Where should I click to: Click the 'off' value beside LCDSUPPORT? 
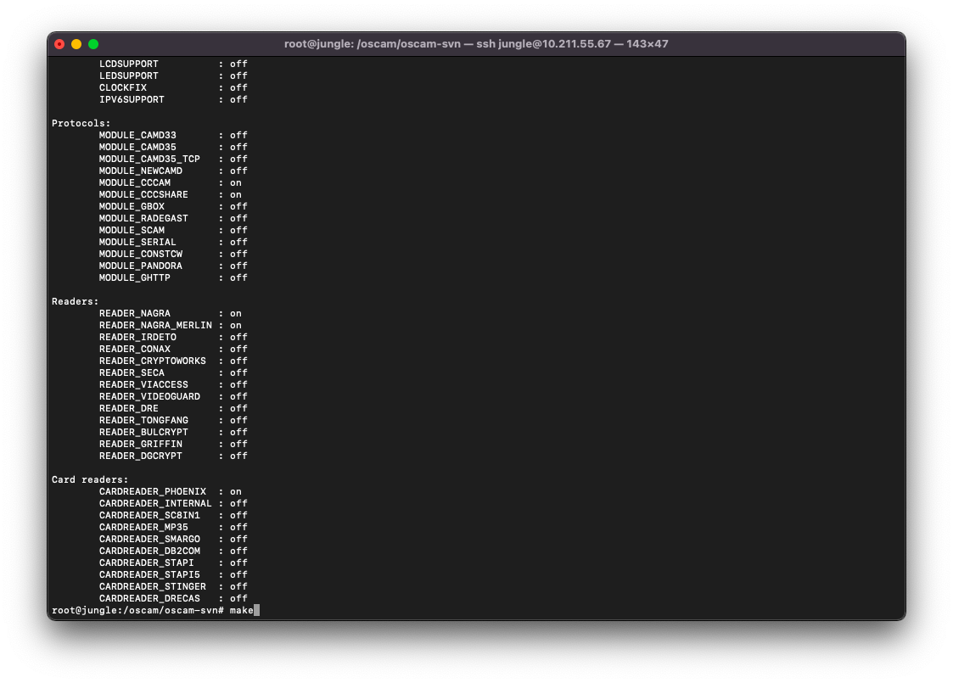[x=238, y=64]
